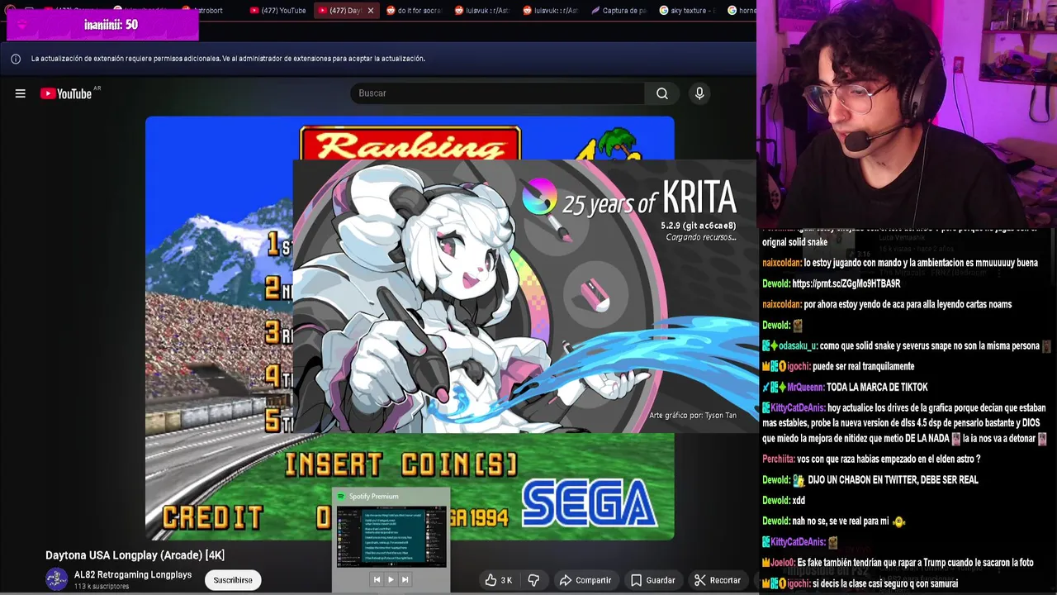This screenshot has height=595, width=1057.
Task: Open the YouTube hamburger guide menu
Action: [21, 93]
